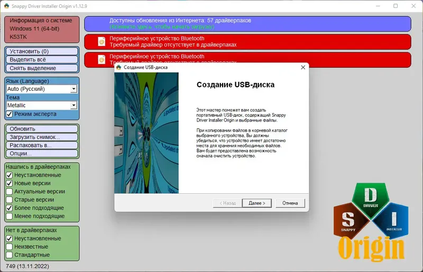
Task: Enable the Старые версии checkbox
Action: [x=9, y=200]
